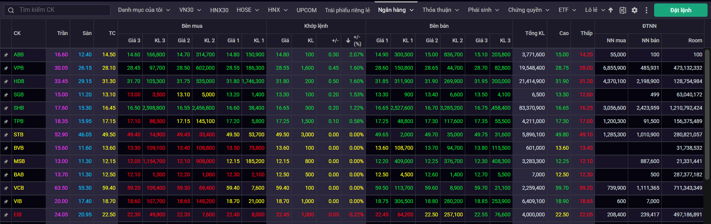The width and height of the screenshot is (711, 224).
Task: Toggle the pin for the ABB row
Action: click(x=6, y=55)
